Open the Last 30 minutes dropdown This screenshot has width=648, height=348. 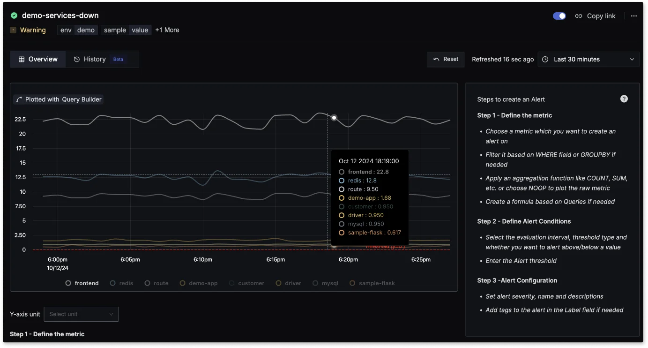588,60
